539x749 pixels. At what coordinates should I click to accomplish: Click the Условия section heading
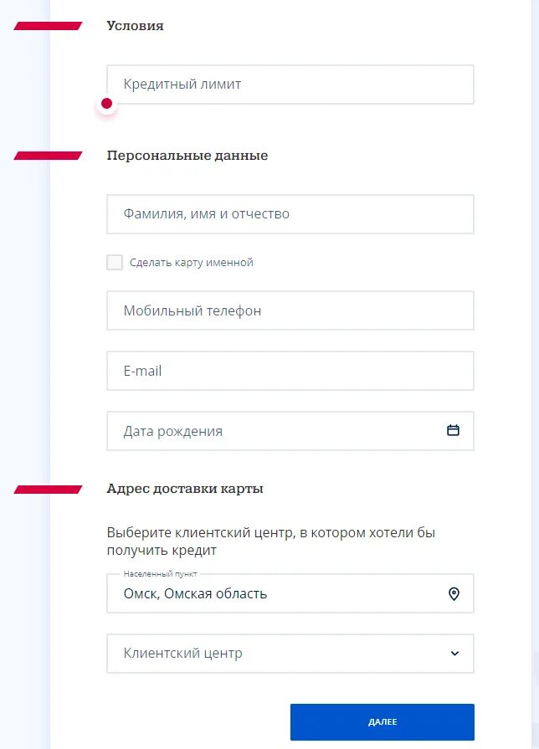click(136, 26)
